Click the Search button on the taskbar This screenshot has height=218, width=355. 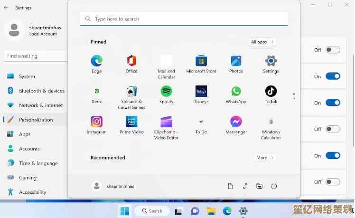pos(151,211)
